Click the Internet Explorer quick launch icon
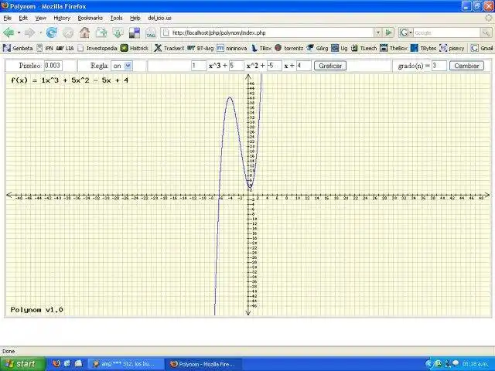This screenshot has width=495, height=371. click(x=67, y=364)
